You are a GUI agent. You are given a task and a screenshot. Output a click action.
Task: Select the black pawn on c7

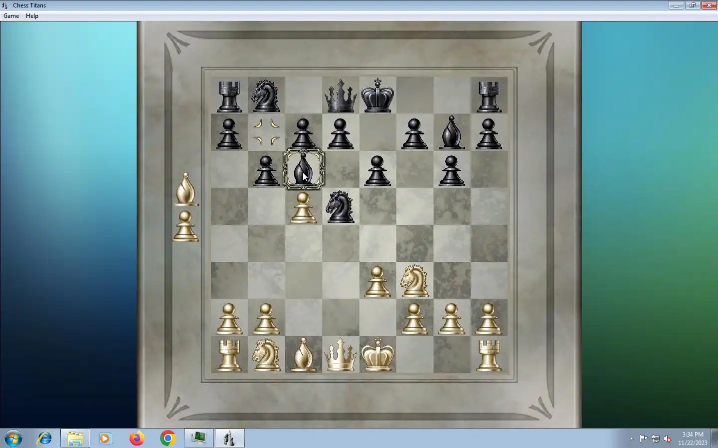(x=303, y=133)
